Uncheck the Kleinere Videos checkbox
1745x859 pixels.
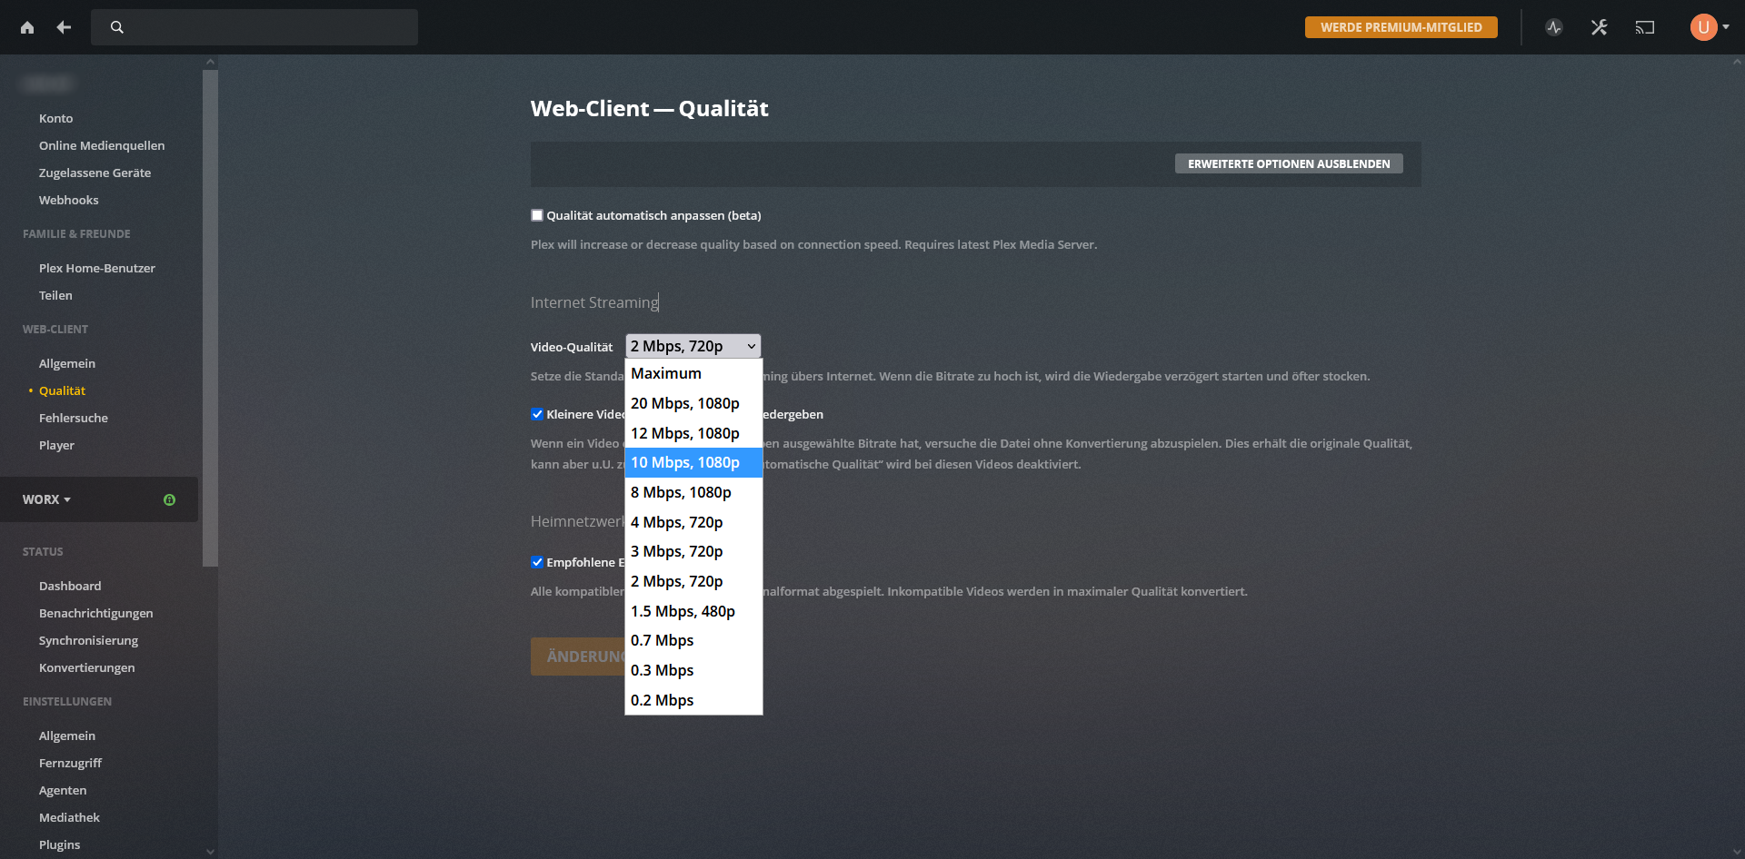click(x=537, y=414)
